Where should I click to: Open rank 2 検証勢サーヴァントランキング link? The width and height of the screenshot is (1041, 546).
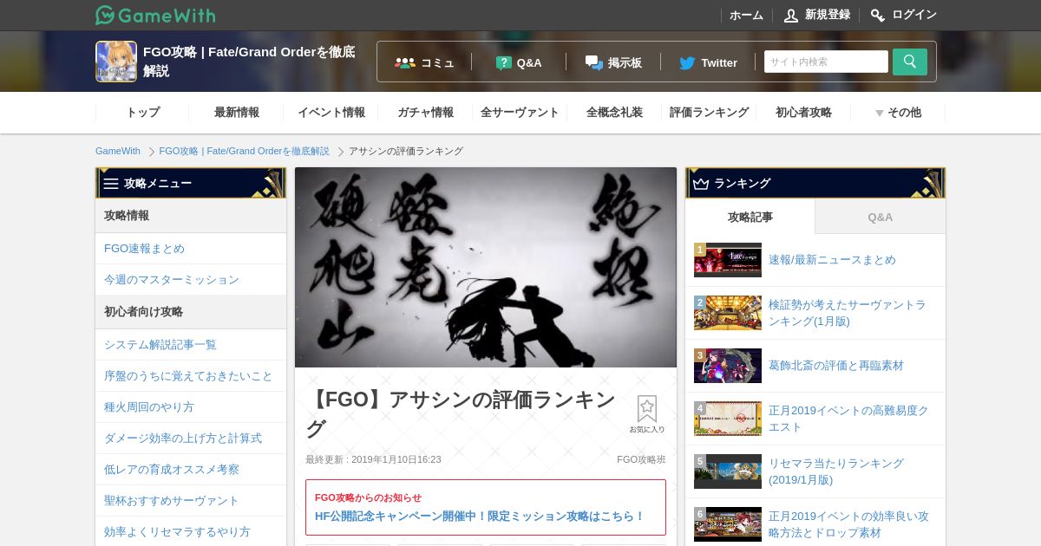tap(848, 313)
